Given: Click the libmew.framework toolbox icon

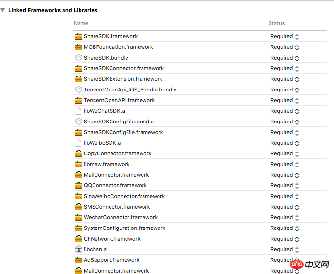Looking at the screenshot, I should (x=79, y=164).
